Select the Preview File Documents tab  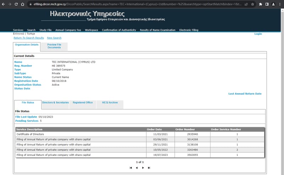[54, 46]
